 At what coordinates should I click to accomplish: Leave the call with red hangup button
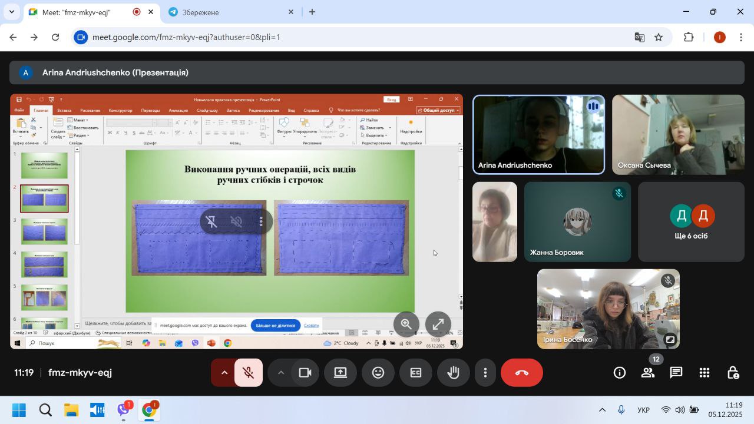[x=521, y=373]
